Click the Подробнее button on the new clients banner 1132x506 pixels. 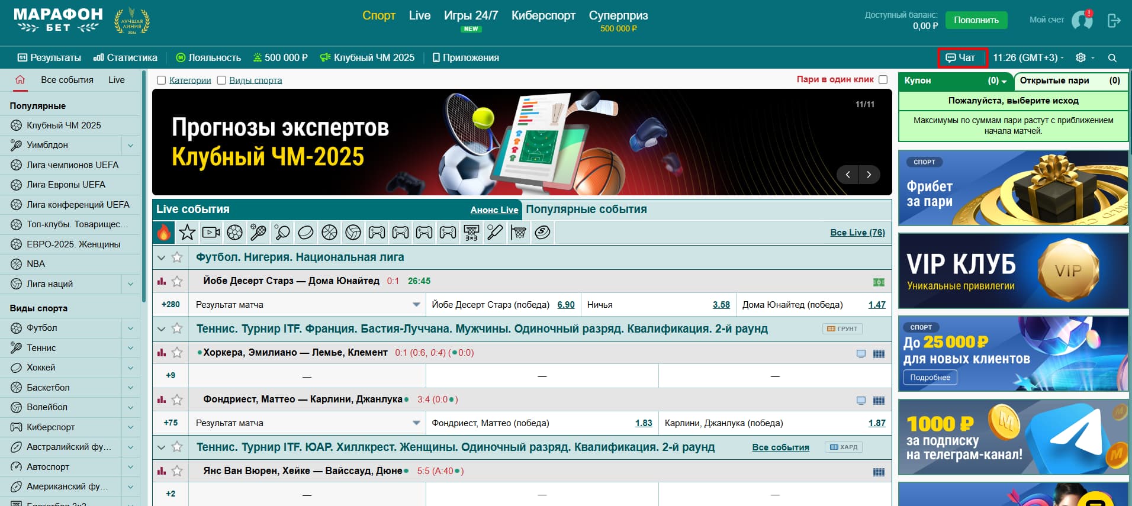pyautogui.click(x=930, y=378)
